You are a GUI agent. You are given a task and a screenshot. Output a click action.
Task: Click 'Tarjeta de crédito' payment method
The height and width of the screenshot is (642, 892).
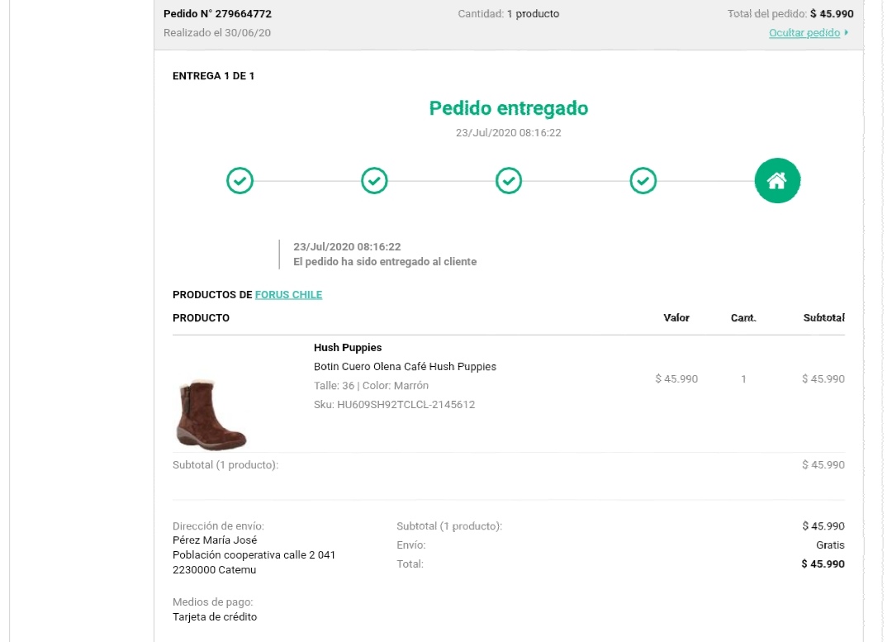pos(215,617)
